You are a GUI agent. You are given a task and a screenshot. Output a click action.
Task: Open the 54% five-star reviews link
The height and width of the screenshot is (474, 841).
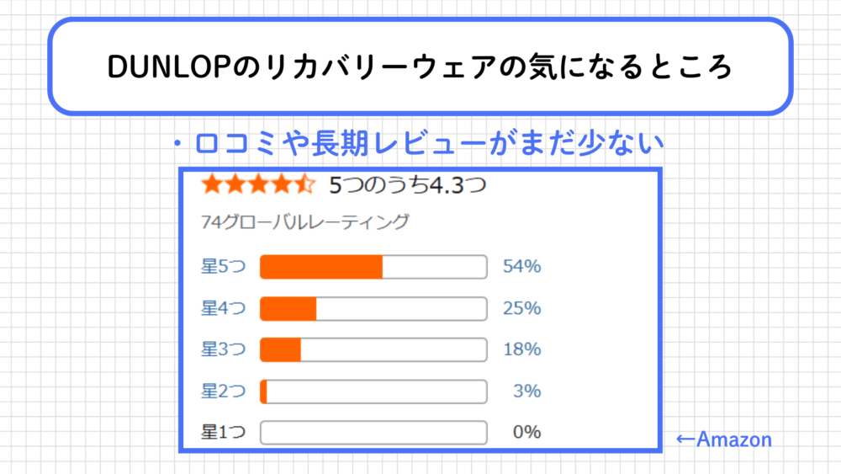521,268
